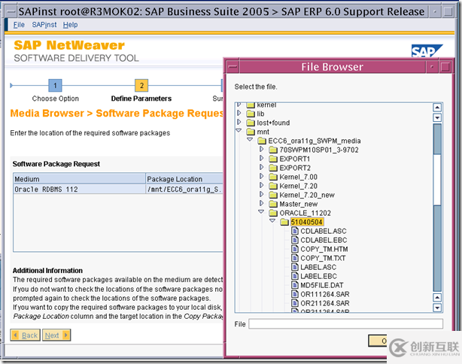Select the EXPORT1 folder icon
Image resolution: width=462 pixels, height=364 pixels.
coord(273,159)
